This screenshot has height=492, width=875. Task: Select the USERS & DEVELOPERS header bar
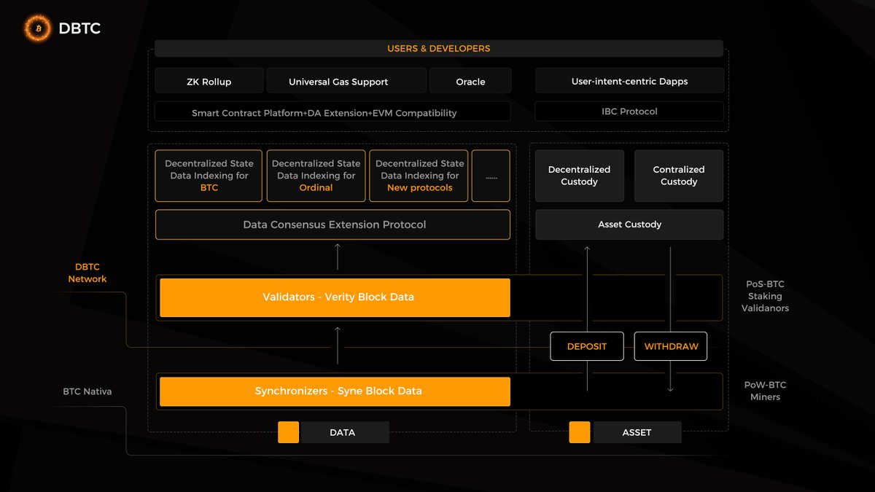pos(437,48)
